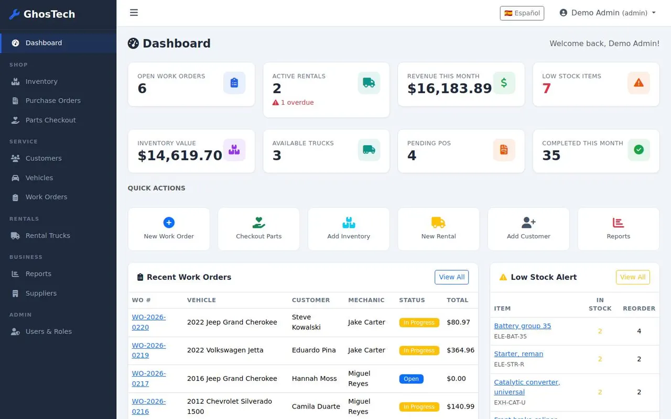
Task: Click the Checkout Parts hand-heart icon
Action: (x=259, y=223)
